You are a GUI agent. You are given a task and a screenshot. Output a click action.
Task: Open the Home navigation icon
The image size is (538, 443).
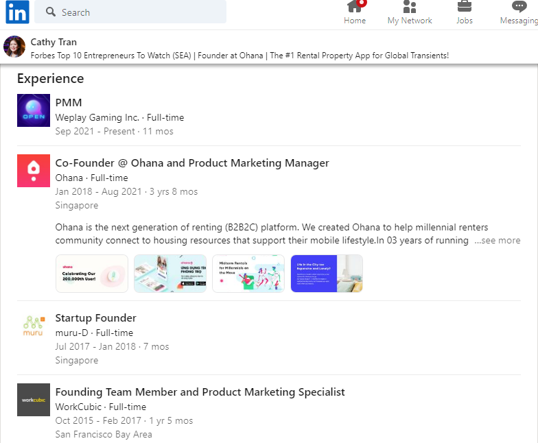tap(355, 8)
